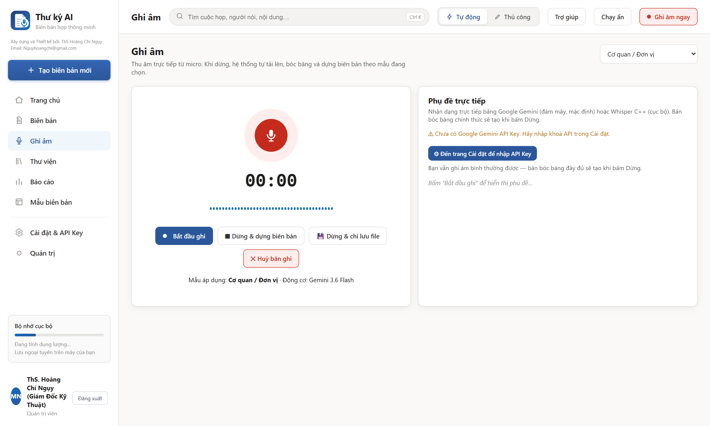
Task: Click the pencil icon on Thủ công
Action: click(x=498, y=17)
